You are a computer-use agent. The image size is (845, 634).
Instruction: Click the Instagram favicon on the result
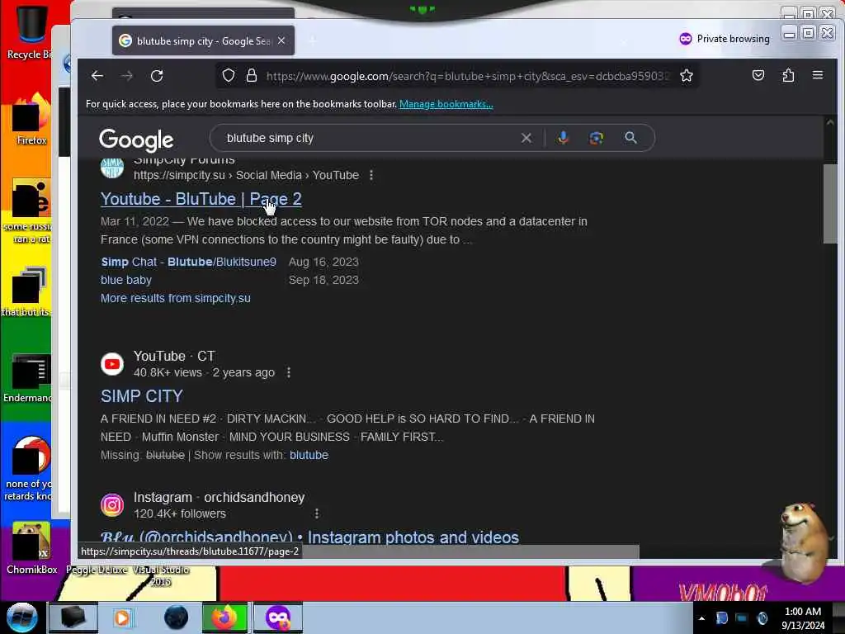coord(112,505)
